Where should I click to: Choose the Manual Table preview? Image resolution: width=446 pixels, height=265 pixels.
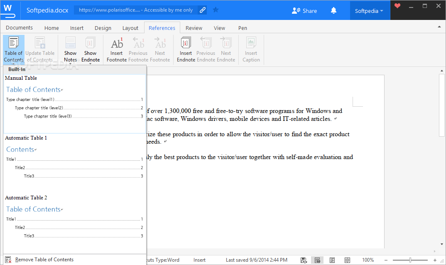[74, 103]
